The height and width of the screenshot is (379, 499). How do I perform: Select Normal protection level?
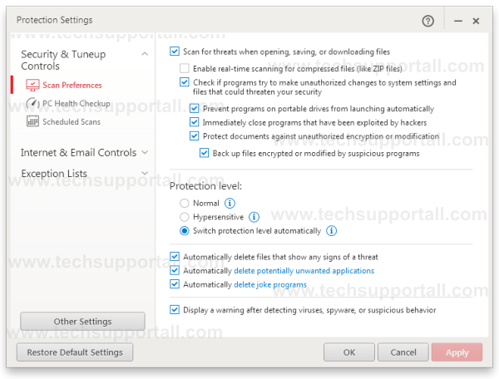click(x=185, y=203)
